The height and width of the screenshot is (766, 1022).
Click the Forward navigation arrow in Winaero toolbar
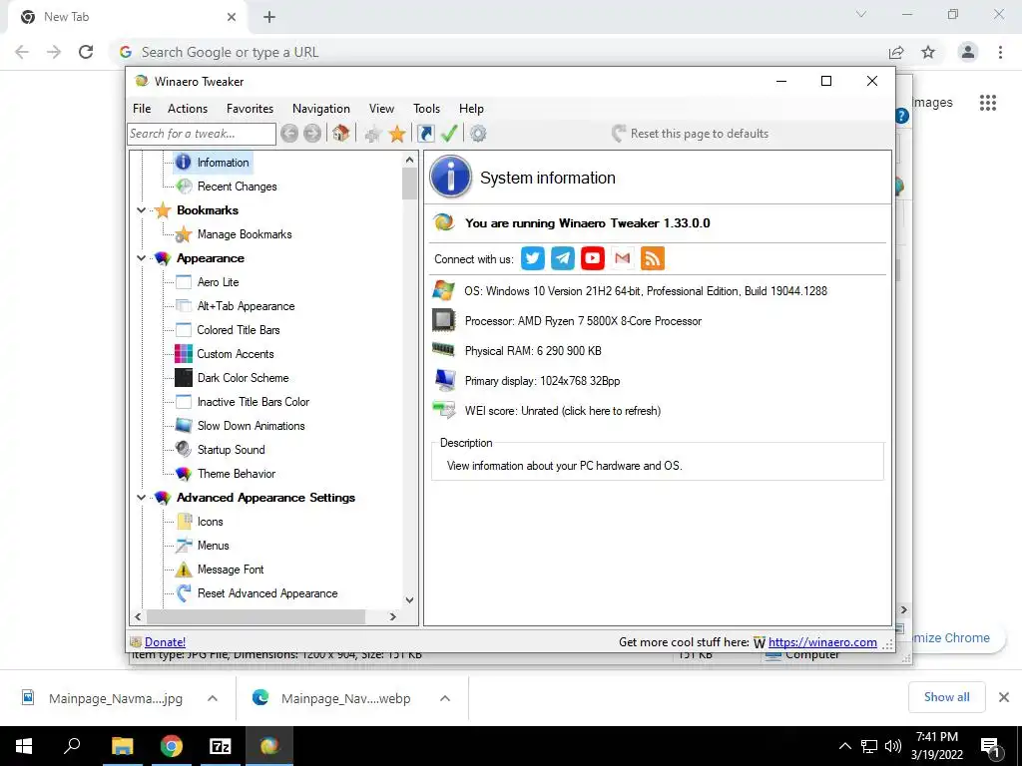coord(312,134)
